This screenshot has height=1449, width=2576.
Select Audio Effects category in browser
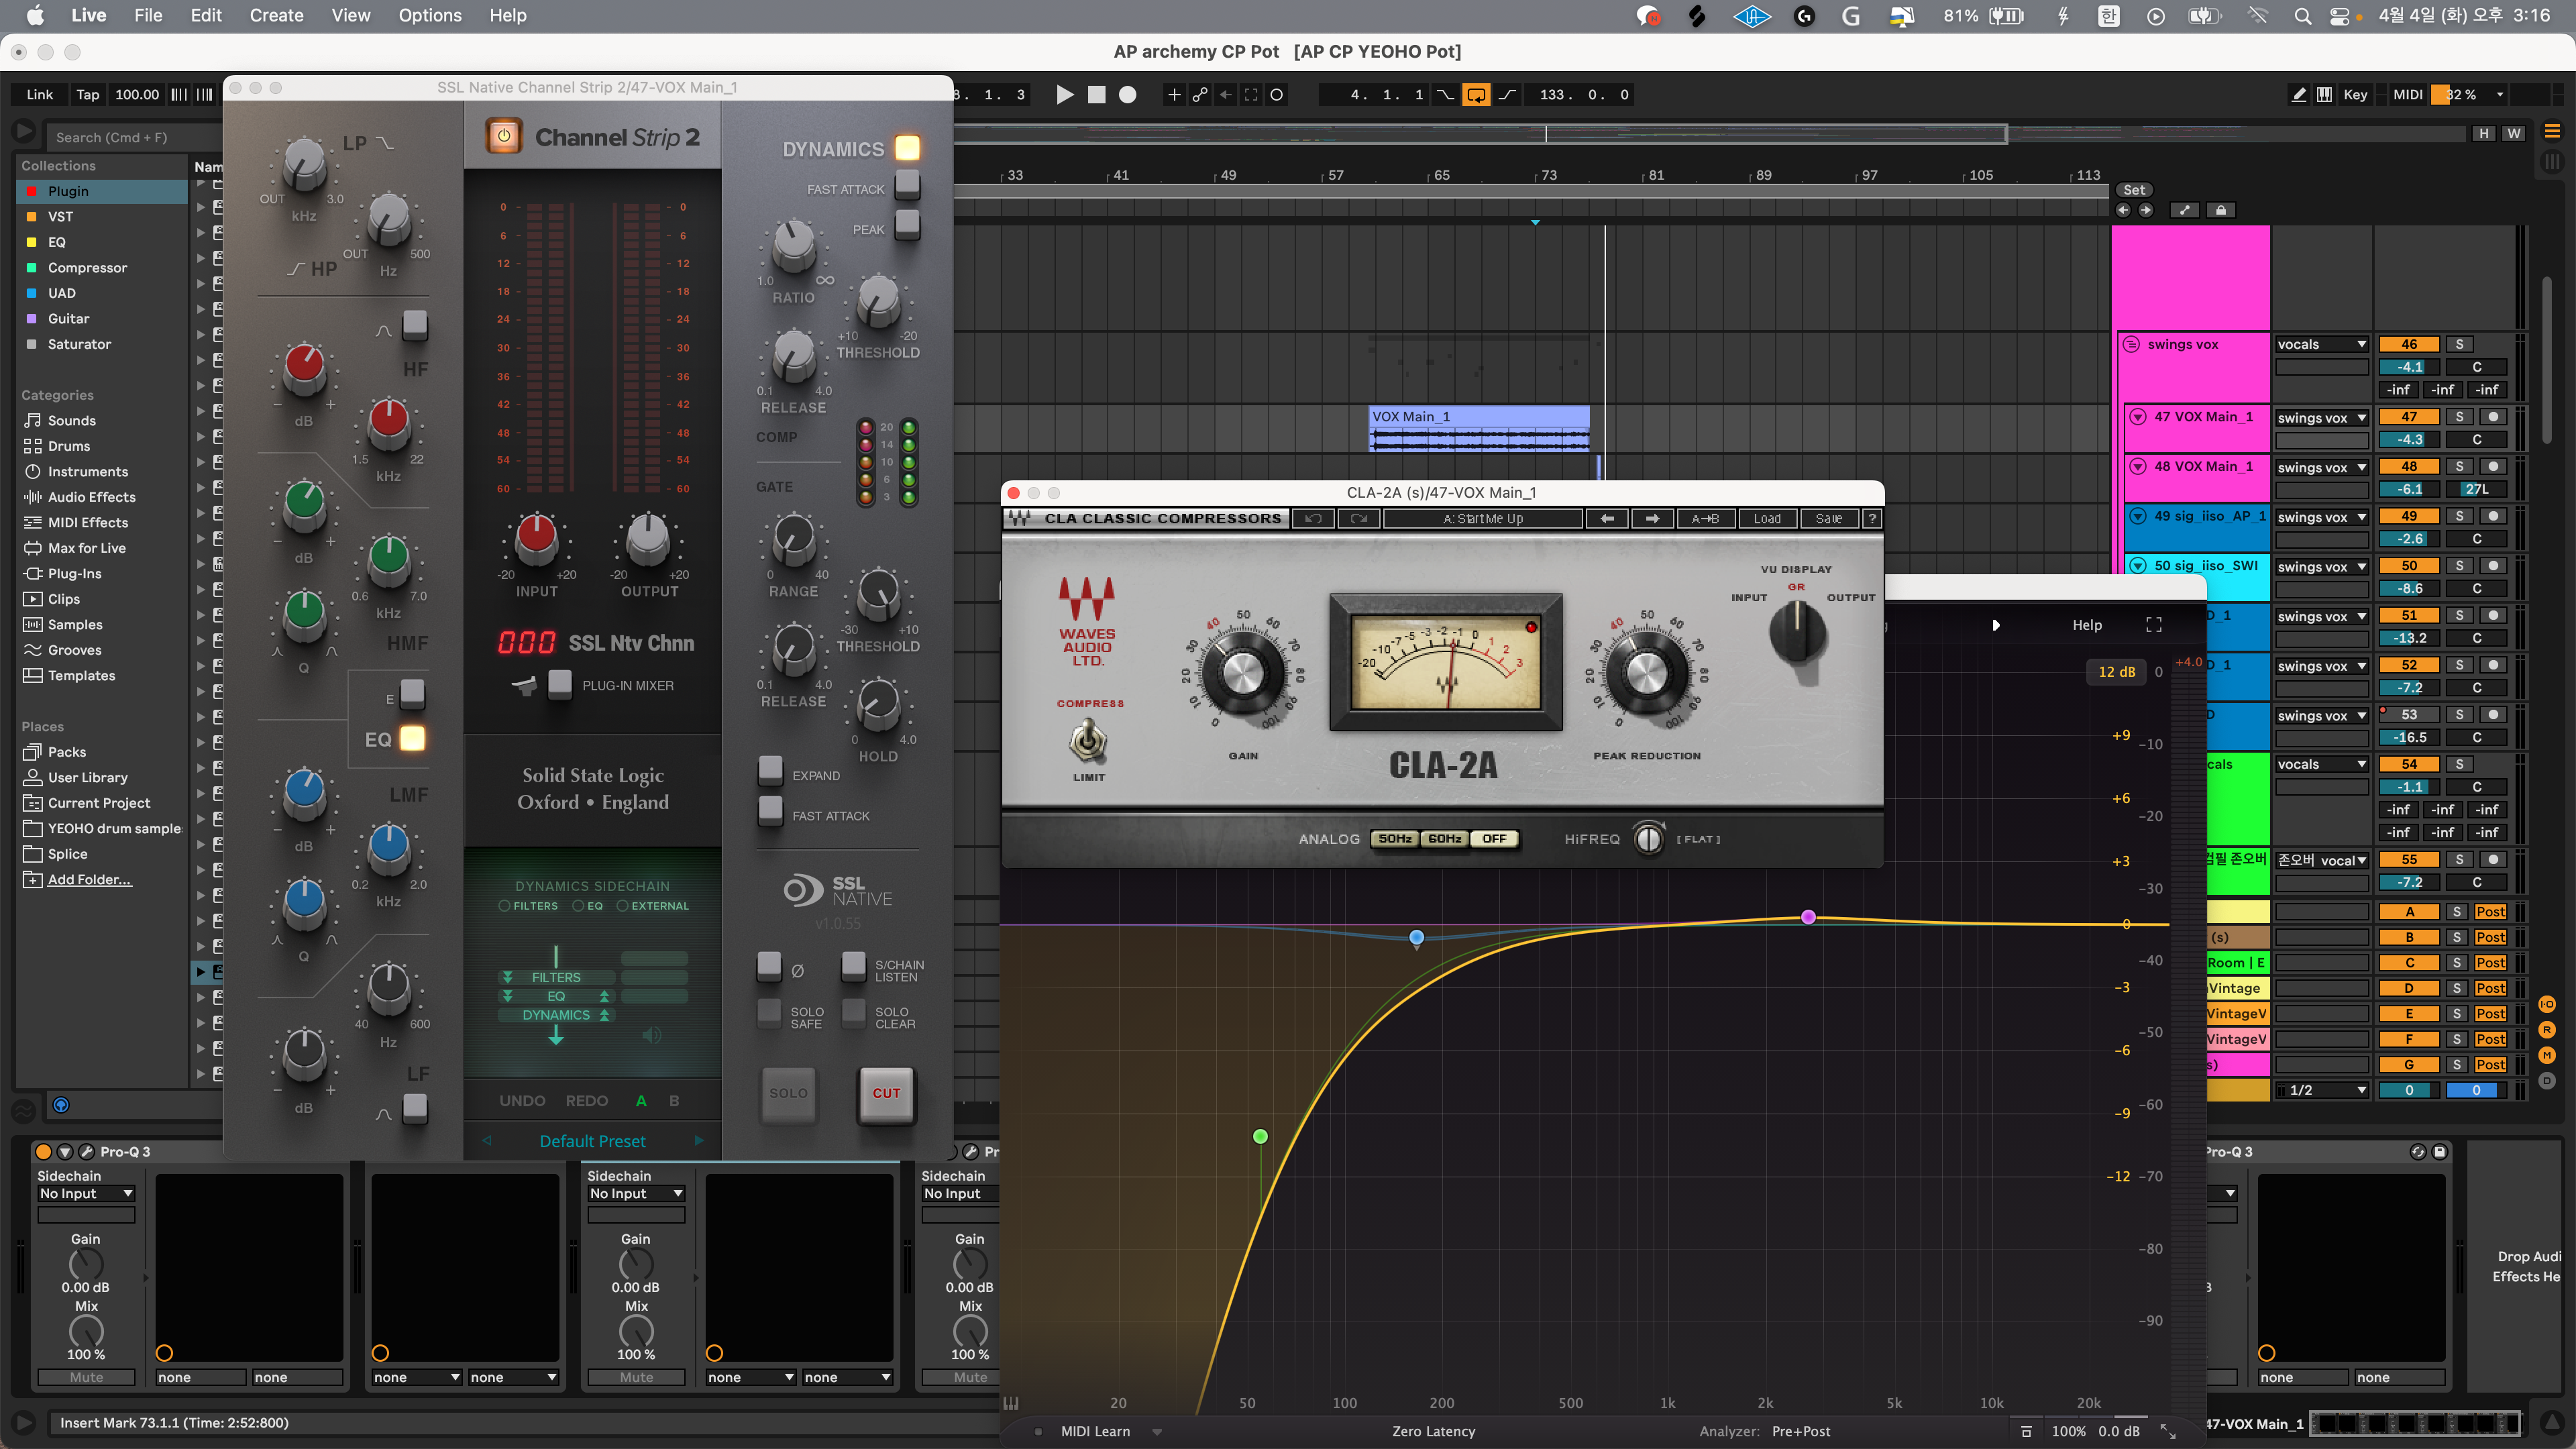(92, 497)
